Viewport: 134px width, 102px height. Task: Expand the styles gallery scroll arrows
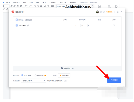tap(93, 7)
